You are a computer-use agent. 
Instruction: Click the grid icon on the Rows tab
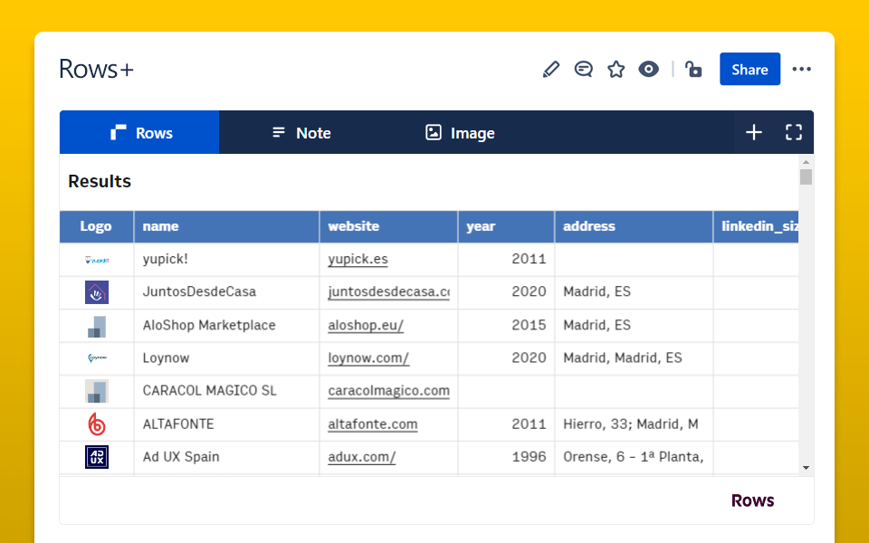pos(118,132)
